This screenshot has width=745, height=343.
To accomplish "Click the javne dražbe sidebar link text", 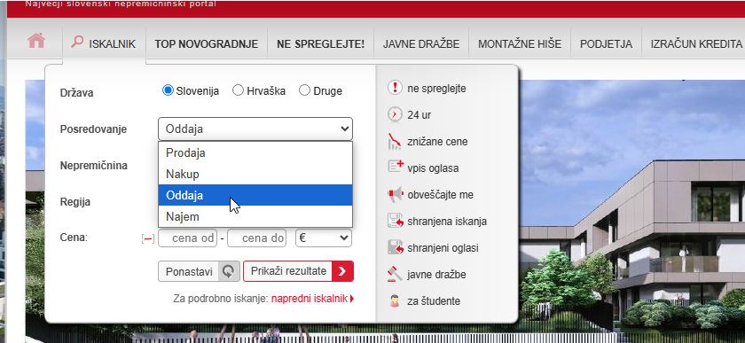I will point(436,275).
